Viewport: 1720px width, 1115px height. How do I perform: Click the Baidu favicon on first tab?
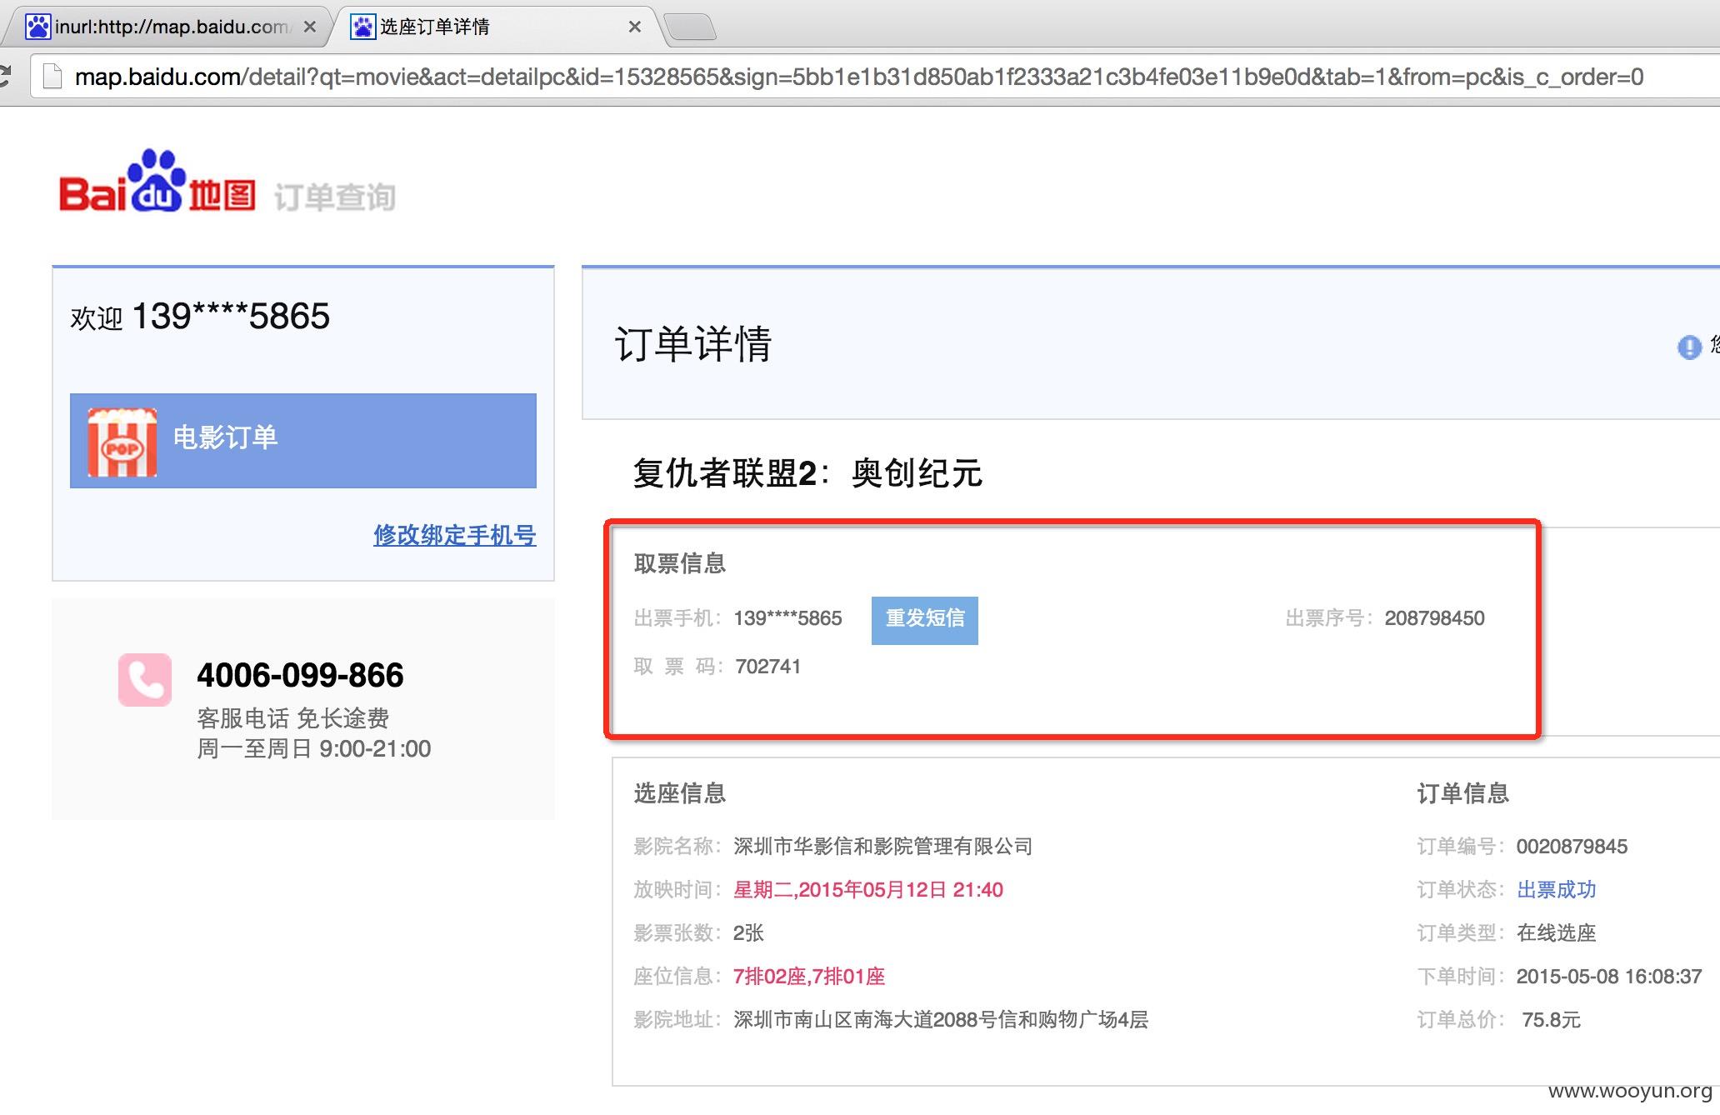[x=38, y=27]
